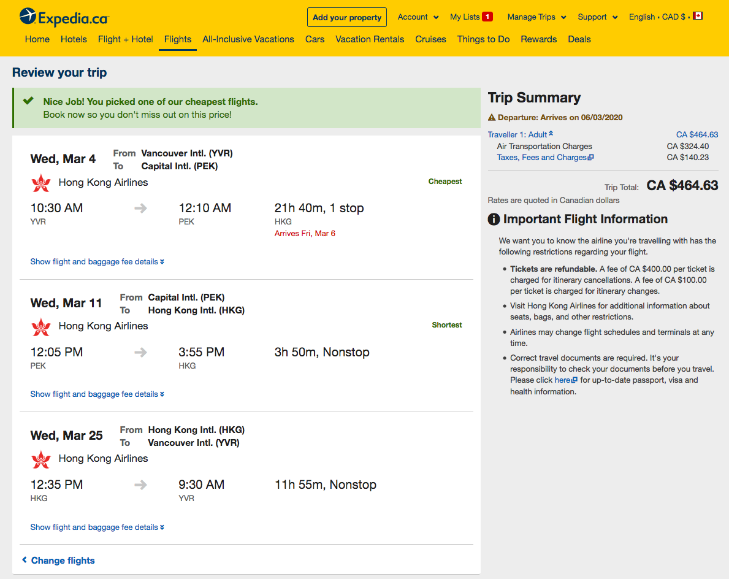Open All-Inclusive Vacations tab
Image resolution: width=729 pixels, height=579 pixels.
[248, 39]
